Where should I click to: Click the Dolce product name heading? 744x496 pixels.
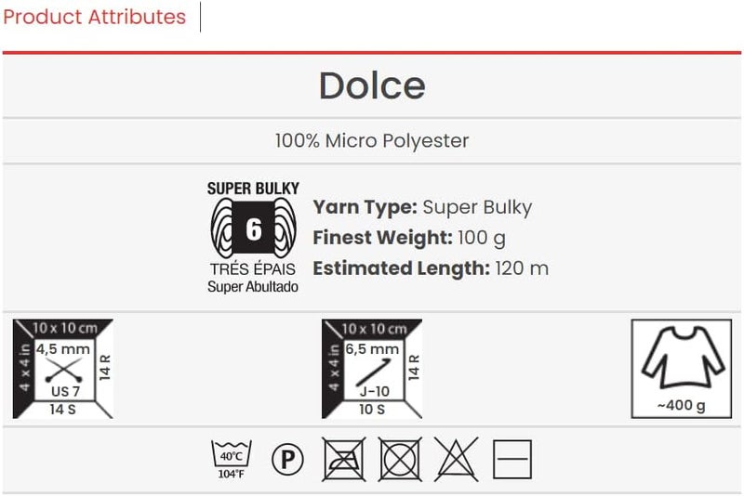[x=372, y=85]
